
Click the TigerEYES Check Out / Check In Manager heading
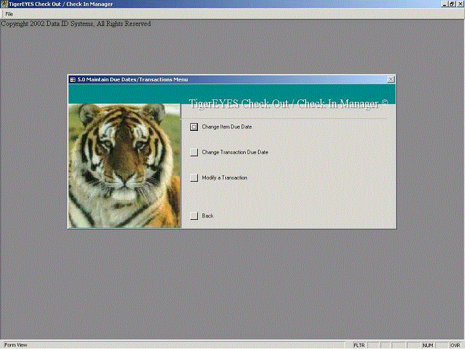(x=288, y=104)
